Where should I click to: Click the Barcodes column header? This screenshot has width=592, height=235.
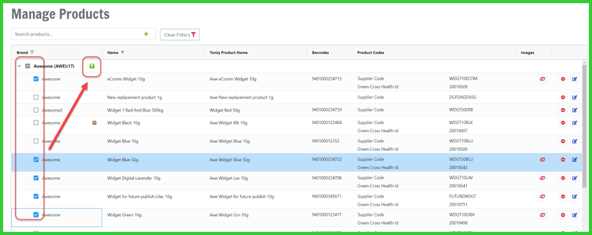click(x=320, y=52)
